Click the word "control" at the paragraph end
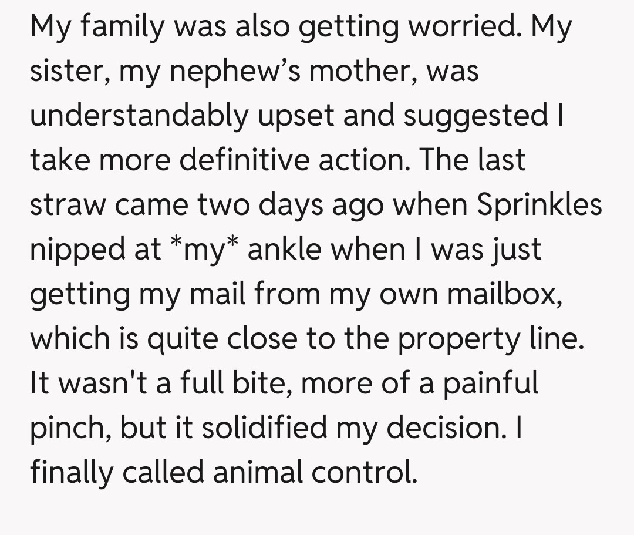This screenshot has width=634, height=535. click(369, 472)
